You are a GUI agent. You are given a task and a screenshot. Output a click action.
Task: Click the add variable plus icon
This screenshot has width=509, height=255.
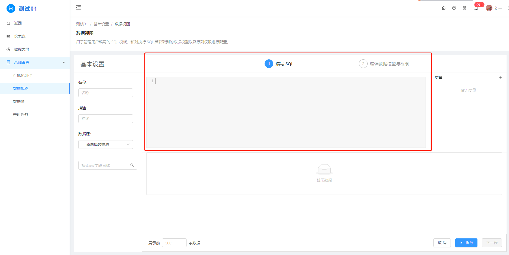point(500,78)
